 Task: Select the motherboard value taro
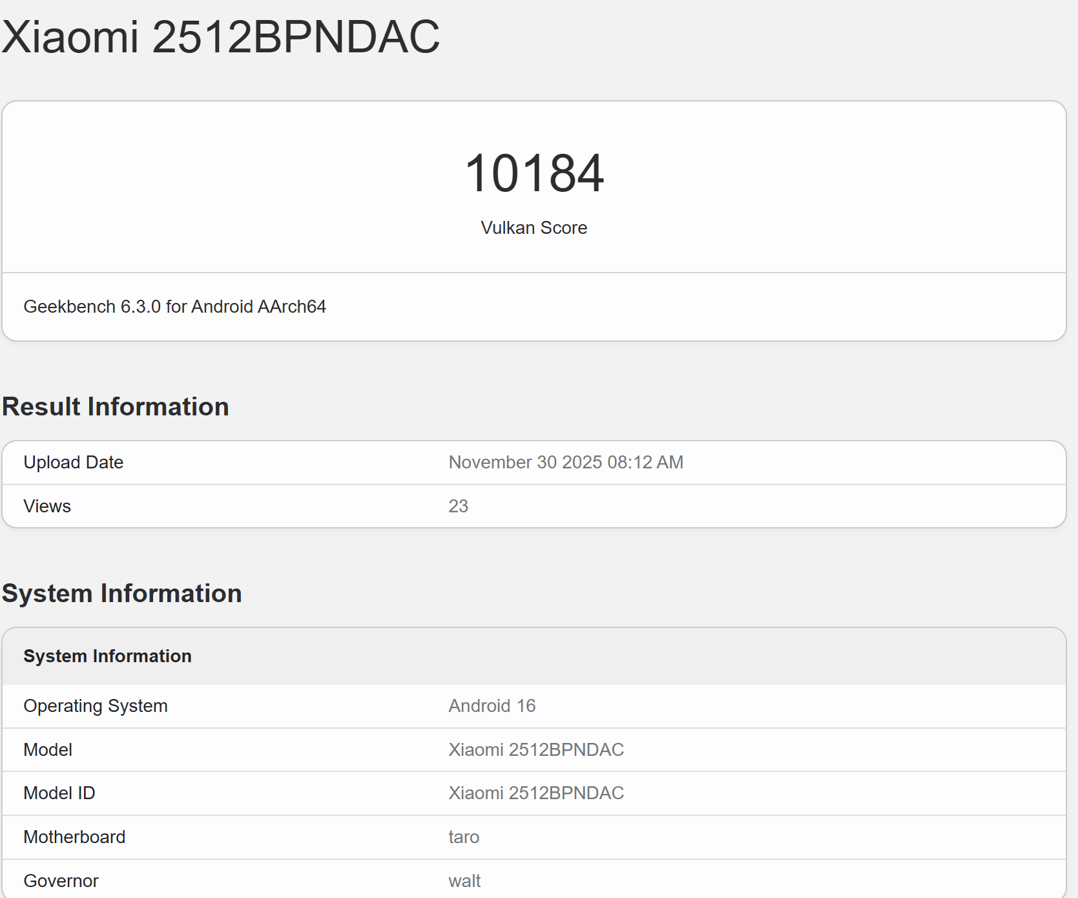click(x=463, y=837)
